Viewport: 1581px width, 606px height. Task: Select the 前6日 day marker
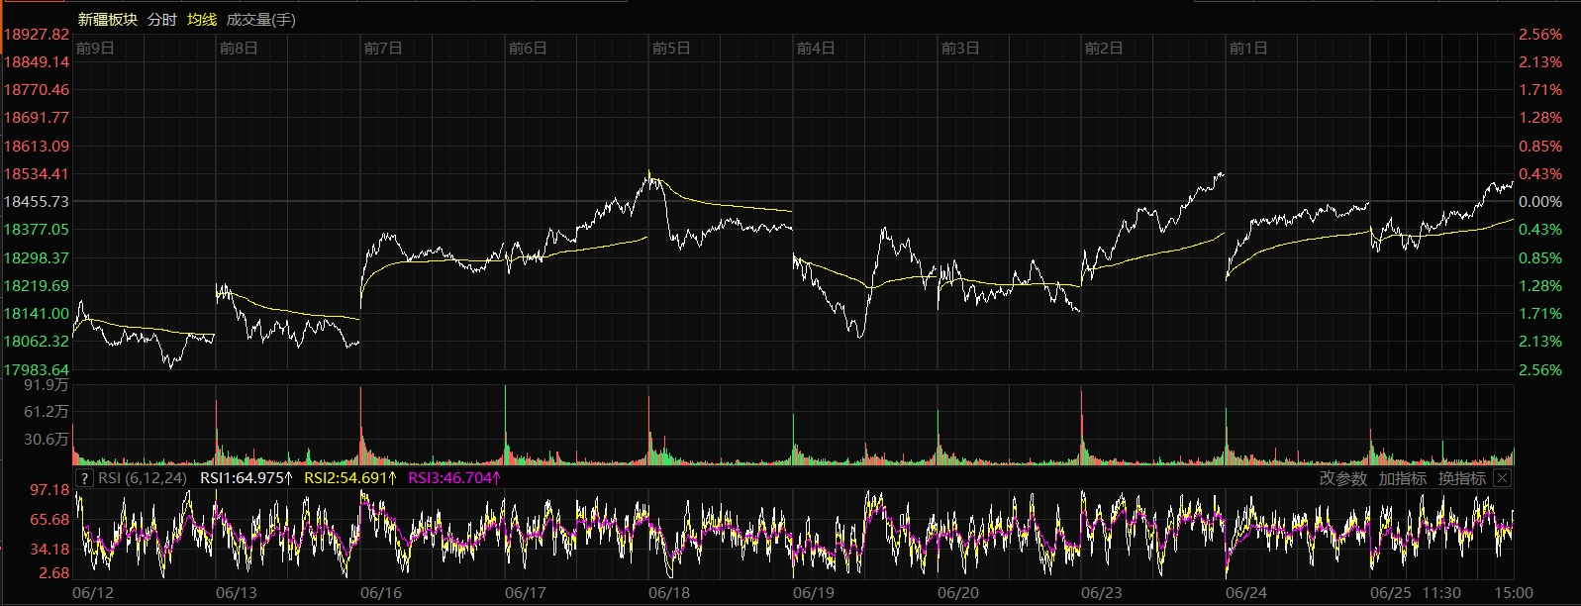click(528, 48)
